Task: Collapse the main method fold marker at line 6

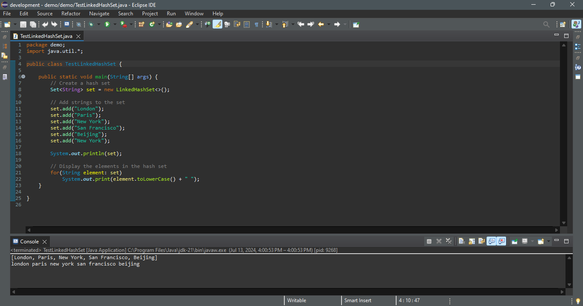Action: (x=23, y=77)
